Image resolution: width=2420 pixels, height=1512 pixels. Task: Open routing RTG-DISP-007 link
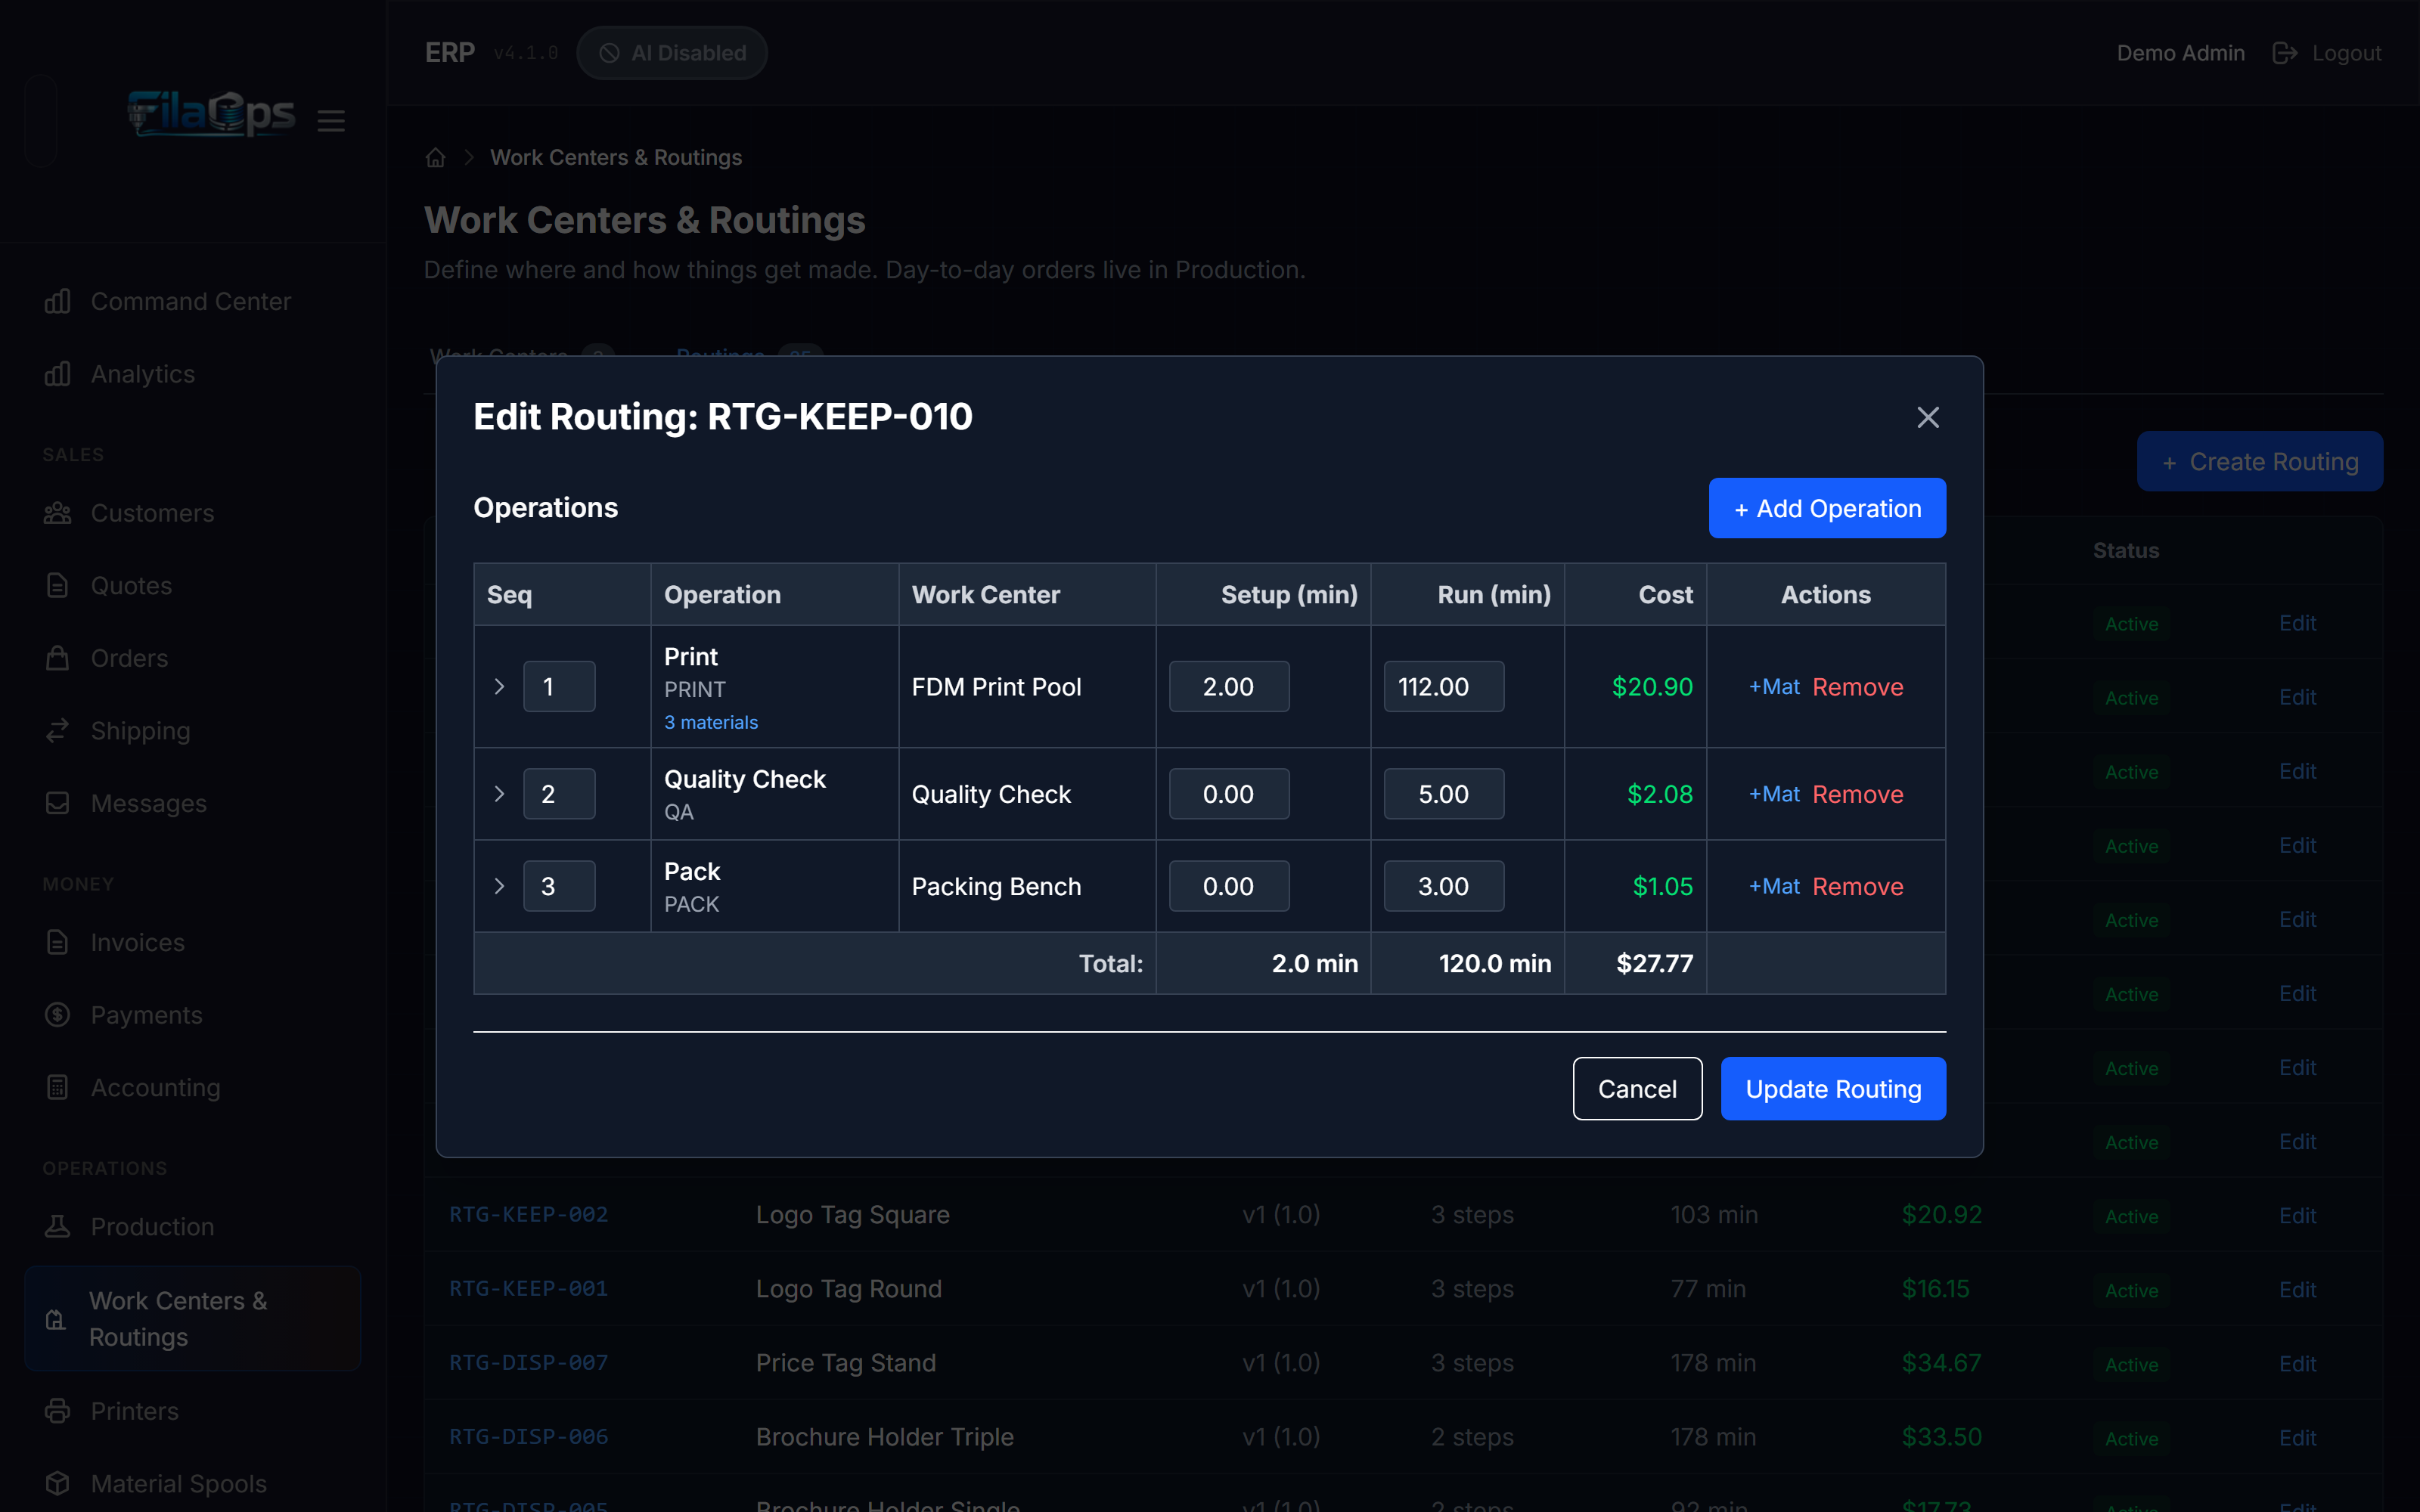[x=528, y=1362]
